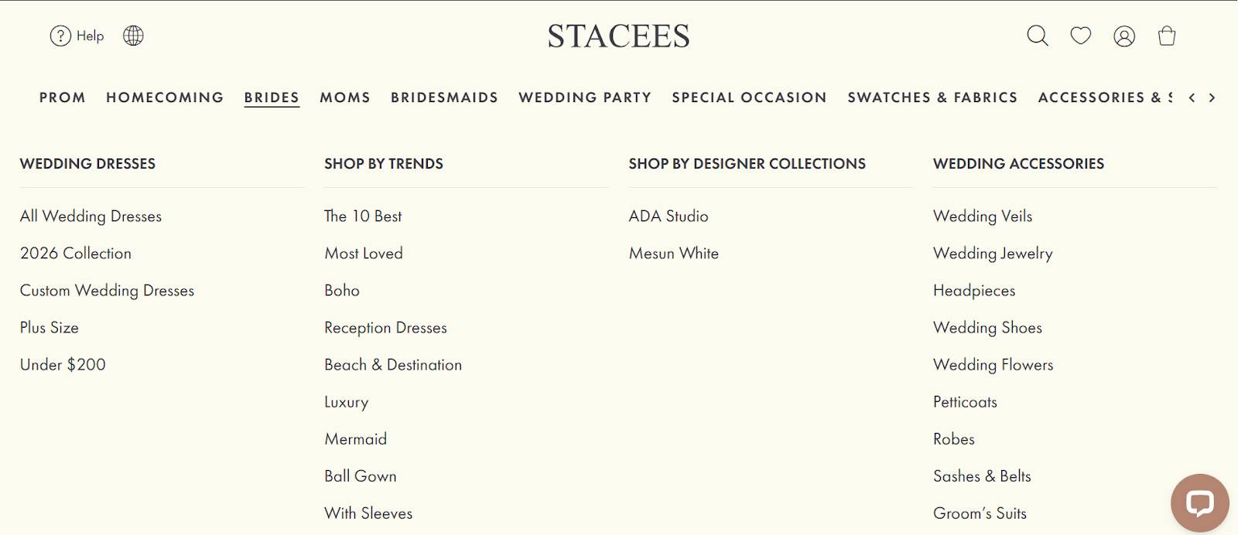Select the ADA Studio designer collection
This screenshot has width=1238, height=535.
[669, 216]
